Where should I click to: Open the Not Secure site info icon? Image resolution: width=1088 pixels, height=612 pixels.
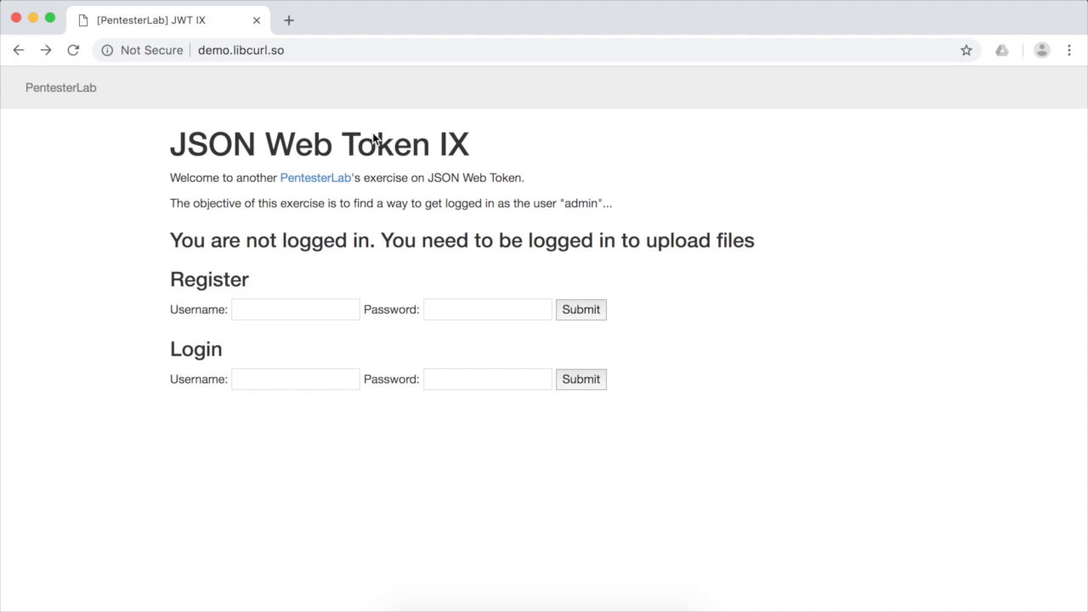coord(107,50)
